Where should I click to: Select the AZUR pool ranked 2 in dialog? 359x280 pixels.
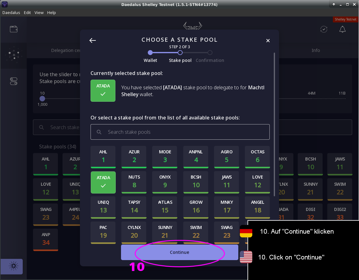pos(134,157)
